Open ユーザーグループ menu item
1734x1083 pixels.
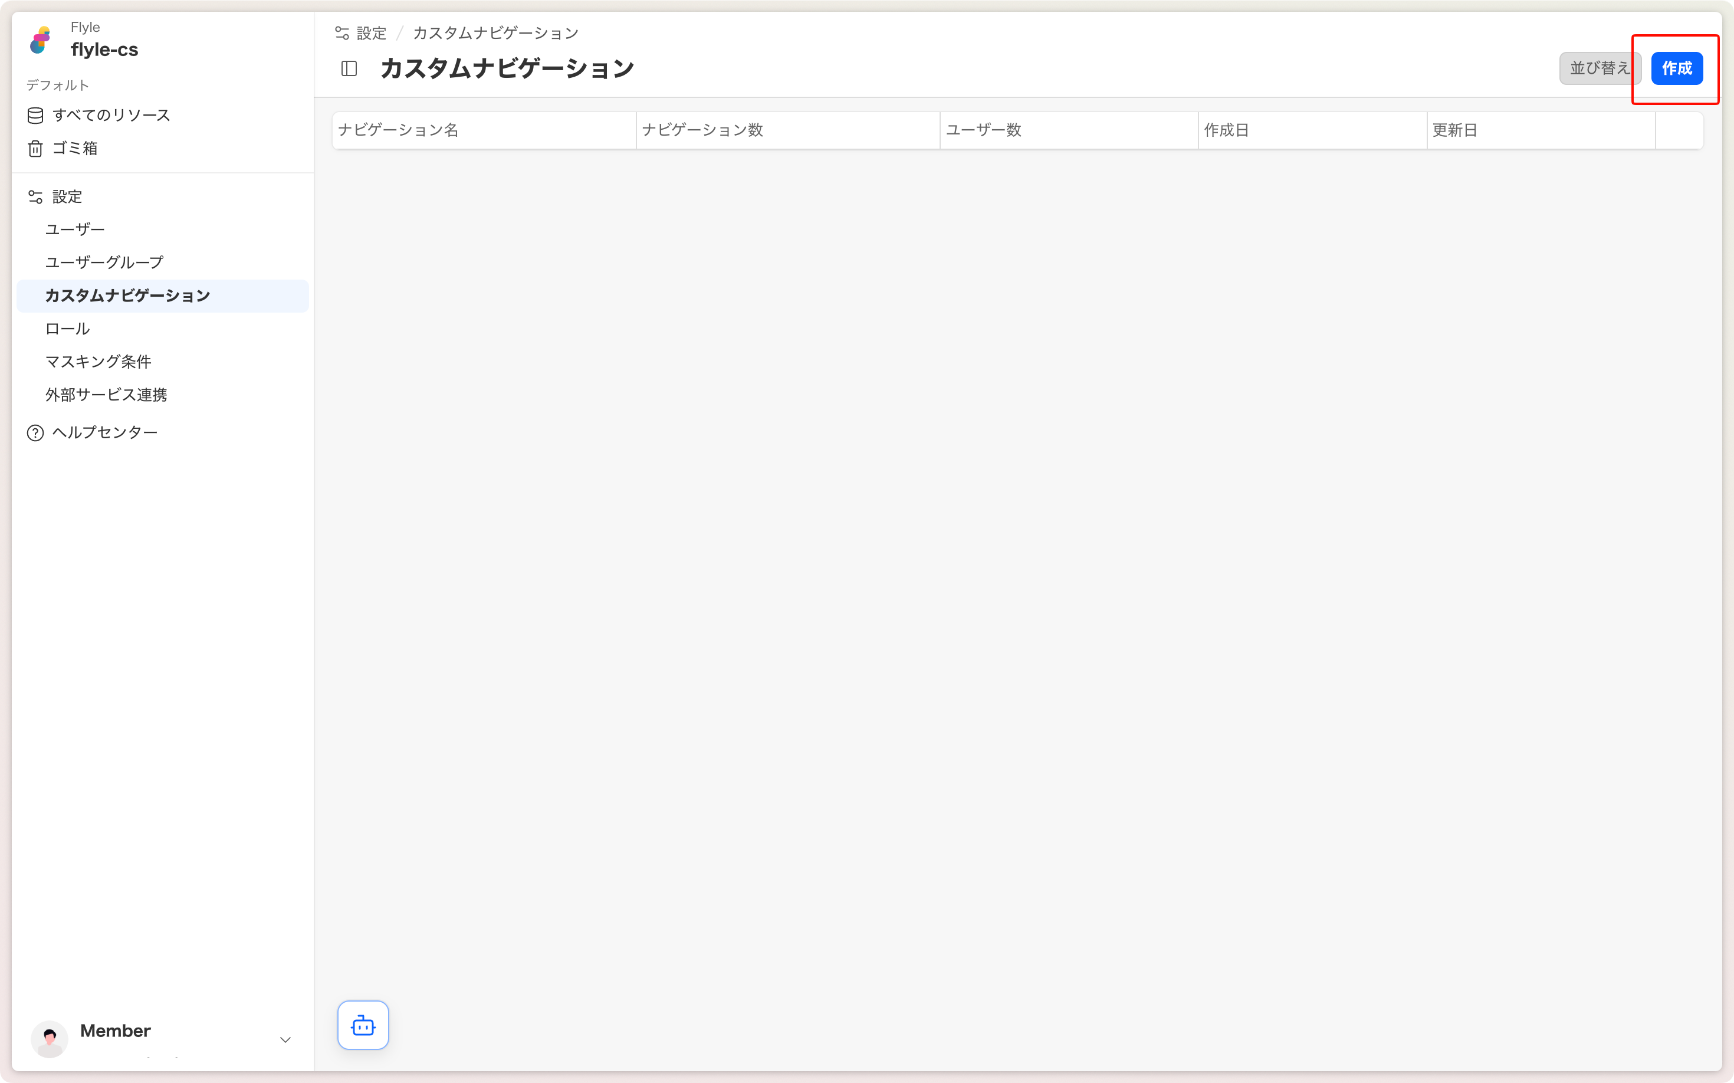pyautogui.click(x=104, y=262)
